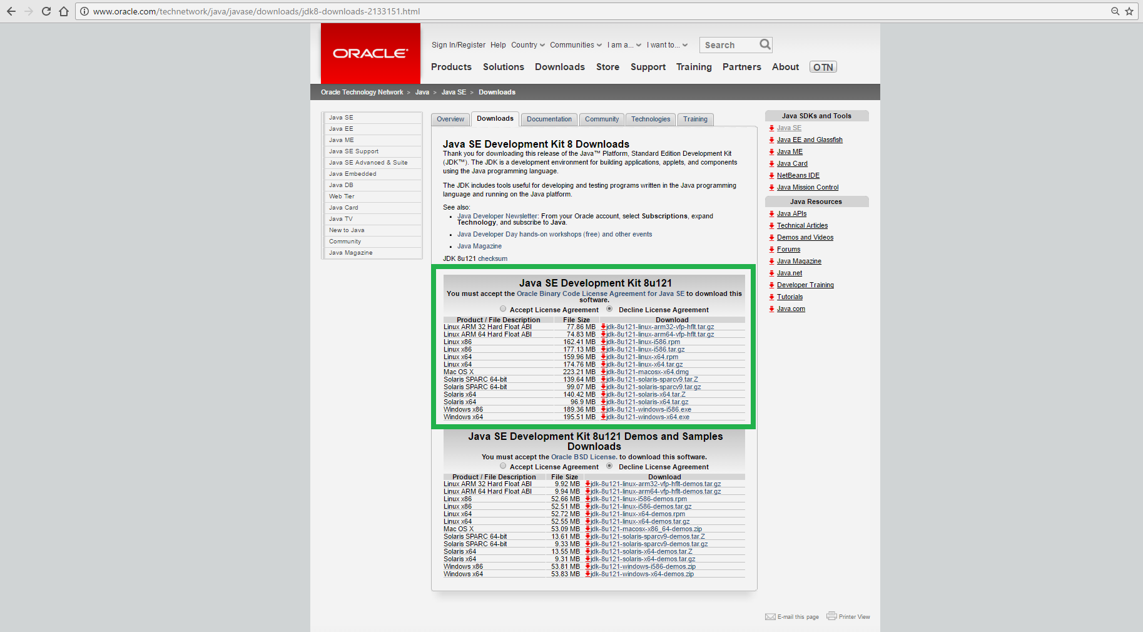Screen dimensions: 1143x632
Task: Open the Solutions menu
Action: click(x=504, y=67)
